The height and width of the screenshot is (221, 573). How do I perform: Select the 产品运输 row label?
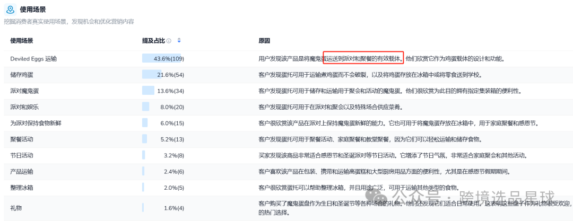(x=22, y=172)
